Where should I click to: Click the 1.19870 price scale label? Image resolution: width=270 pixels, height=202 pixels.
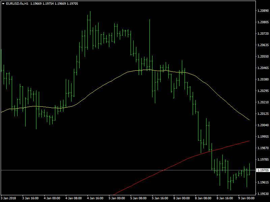tap(263, 148)
